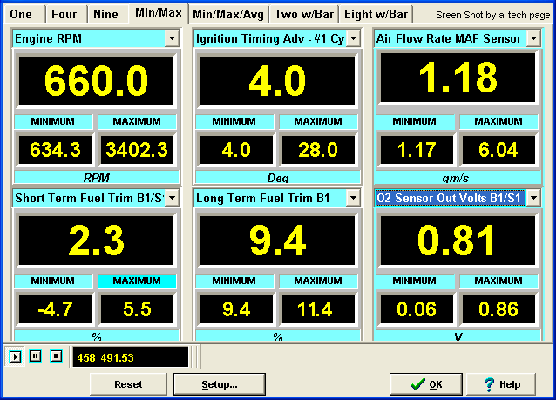
Task: Open the Short Term Fuel Trim dropdown
Action: coord(172,198)
